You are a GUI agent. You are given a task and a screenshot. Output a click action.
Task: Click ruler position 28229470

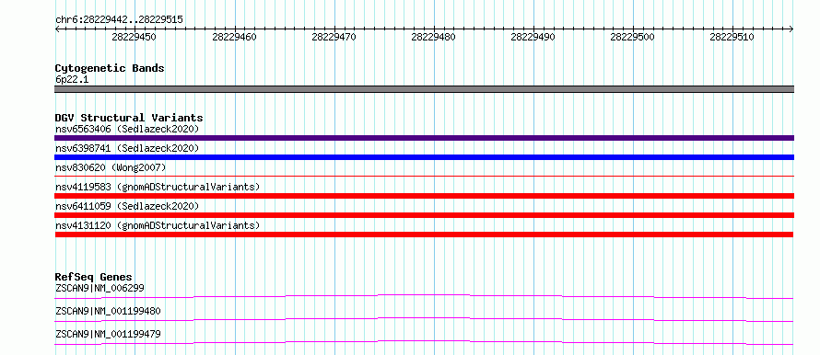(x=334, y=37)
